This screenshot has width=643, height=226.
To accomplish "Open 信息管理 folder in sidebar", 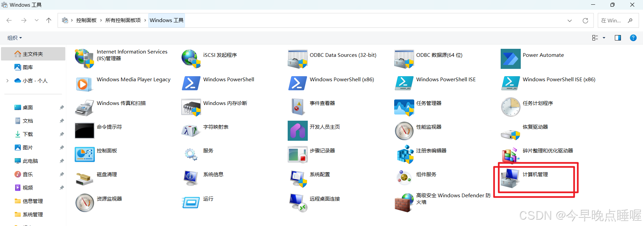I will [x=33, y=201].
